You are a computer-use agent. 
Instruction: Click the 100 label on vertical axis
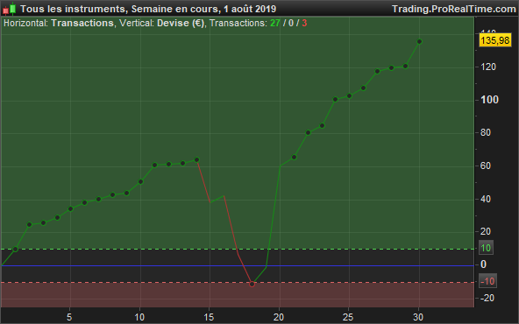point(489,100)
